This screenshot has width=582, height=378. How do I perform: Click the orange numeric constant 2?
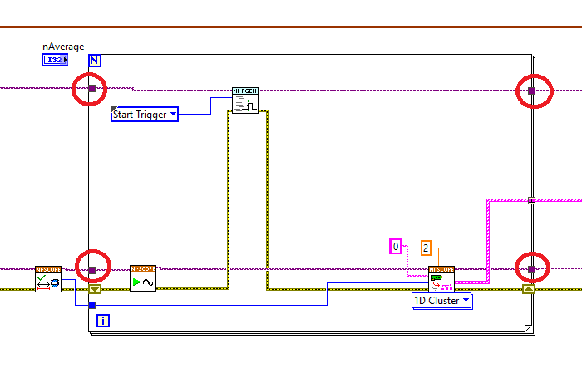426,248
